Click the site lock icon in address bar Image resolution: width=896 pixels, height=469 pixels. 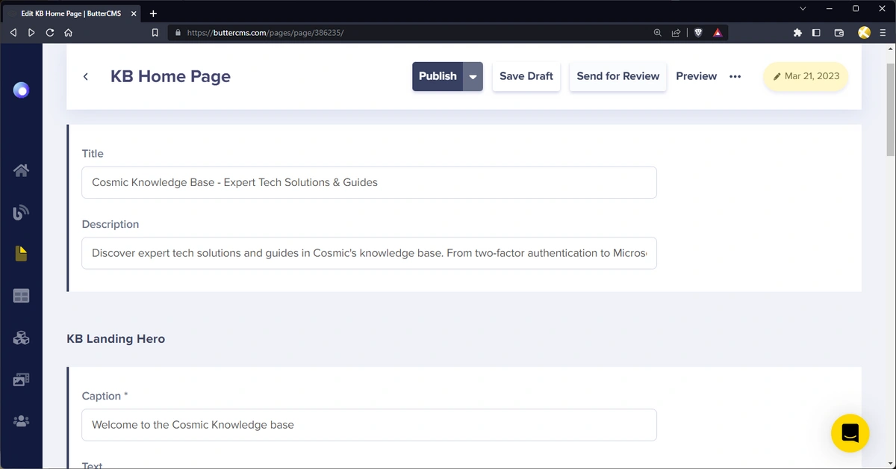coord(178,33)
